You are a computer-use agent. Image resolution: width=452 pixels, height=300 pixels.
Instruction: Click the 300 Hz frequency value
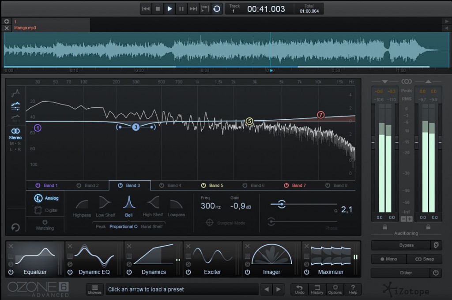(211, 206)
